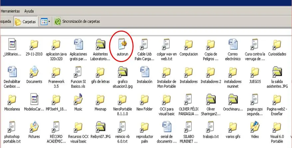The image size is (292, 148).
Task: Open the 29-11-2010 folder shortcut
Action: (34, 45)
